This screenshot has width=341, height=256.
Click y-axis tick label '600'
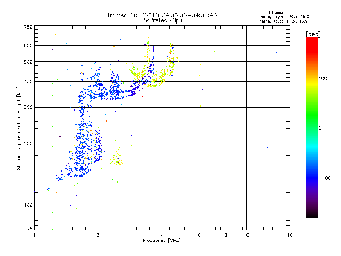pos(28,46)
